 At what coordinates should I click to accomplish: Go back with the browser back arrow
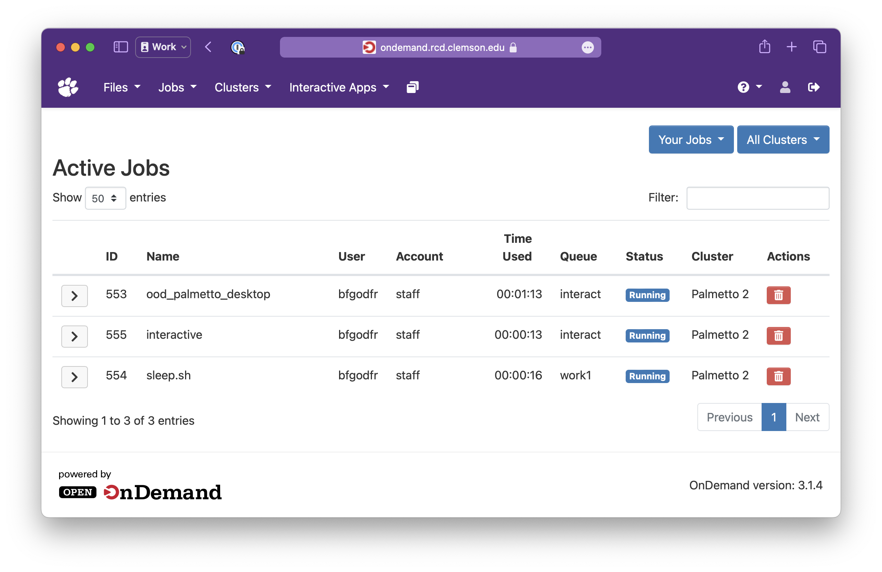(208, 47)
